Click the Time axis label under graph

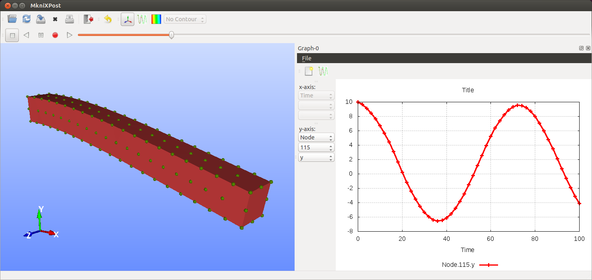click(467, 250)
